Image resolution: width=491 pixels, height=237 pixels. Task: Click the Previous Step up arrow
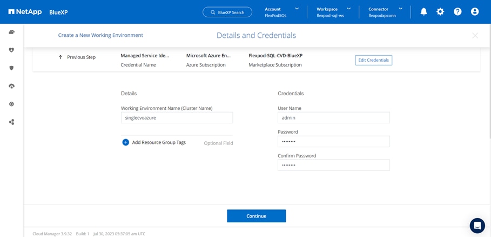coord(60,57)
